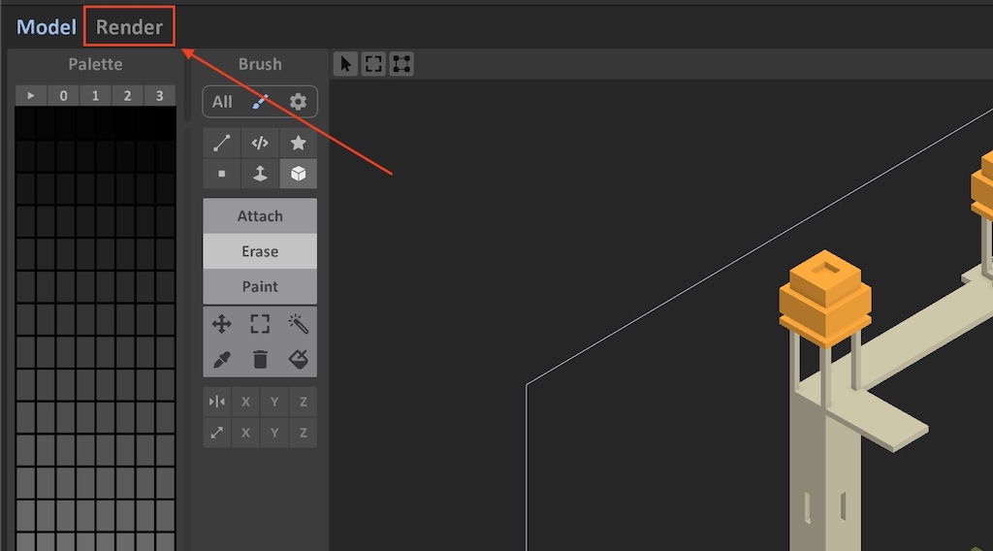Pick the top-left black palette swatch

click(x=25, y=123)
